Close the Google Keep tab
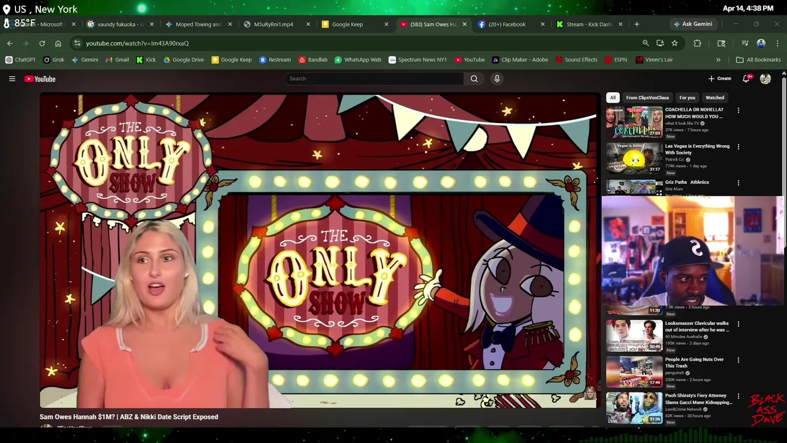787x443 pixels. (x=386, y=24)
